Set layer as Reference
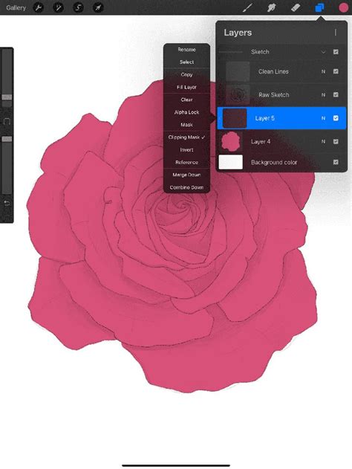Viewport: 352px width, 469px height. click(x=186, y=163)
